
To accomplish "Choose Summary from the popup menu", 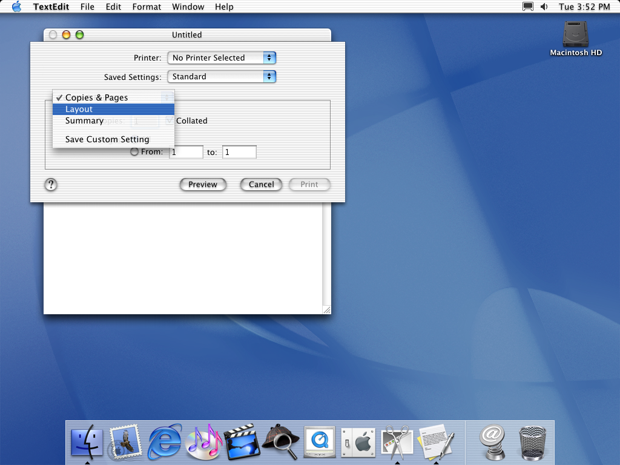I will click(113, 120).
